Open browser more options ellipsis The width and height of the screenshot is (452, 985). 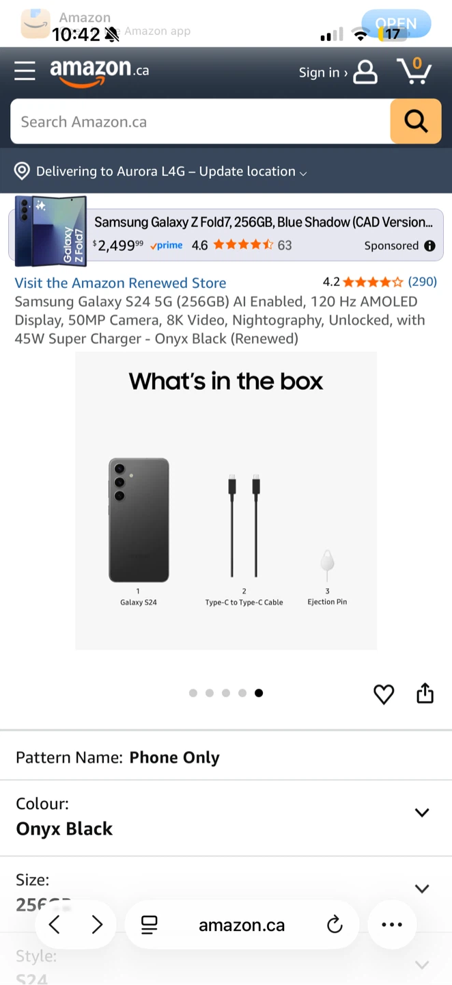(392, 925)
